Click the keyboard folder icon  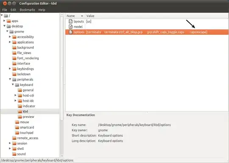17,85
